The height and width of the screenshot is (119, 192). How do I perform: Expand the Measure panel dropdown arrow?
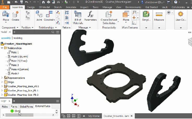pos(159,28)
